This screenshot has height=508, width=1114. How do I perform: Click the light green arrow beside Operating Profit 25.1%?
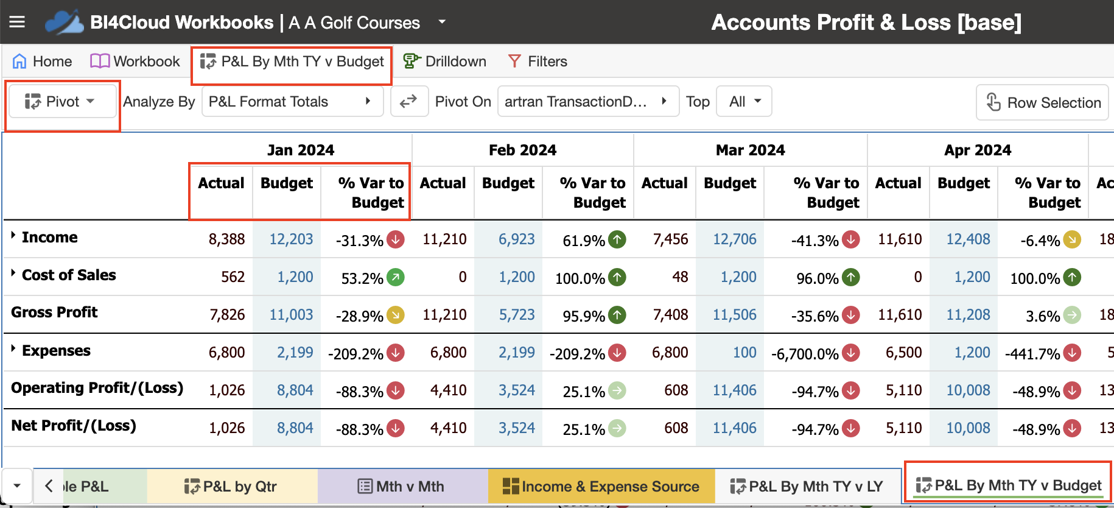tap(617, 390)
